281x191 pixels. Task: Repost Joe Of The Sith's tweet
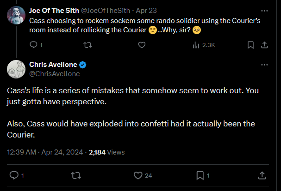[x=86, y=45]
